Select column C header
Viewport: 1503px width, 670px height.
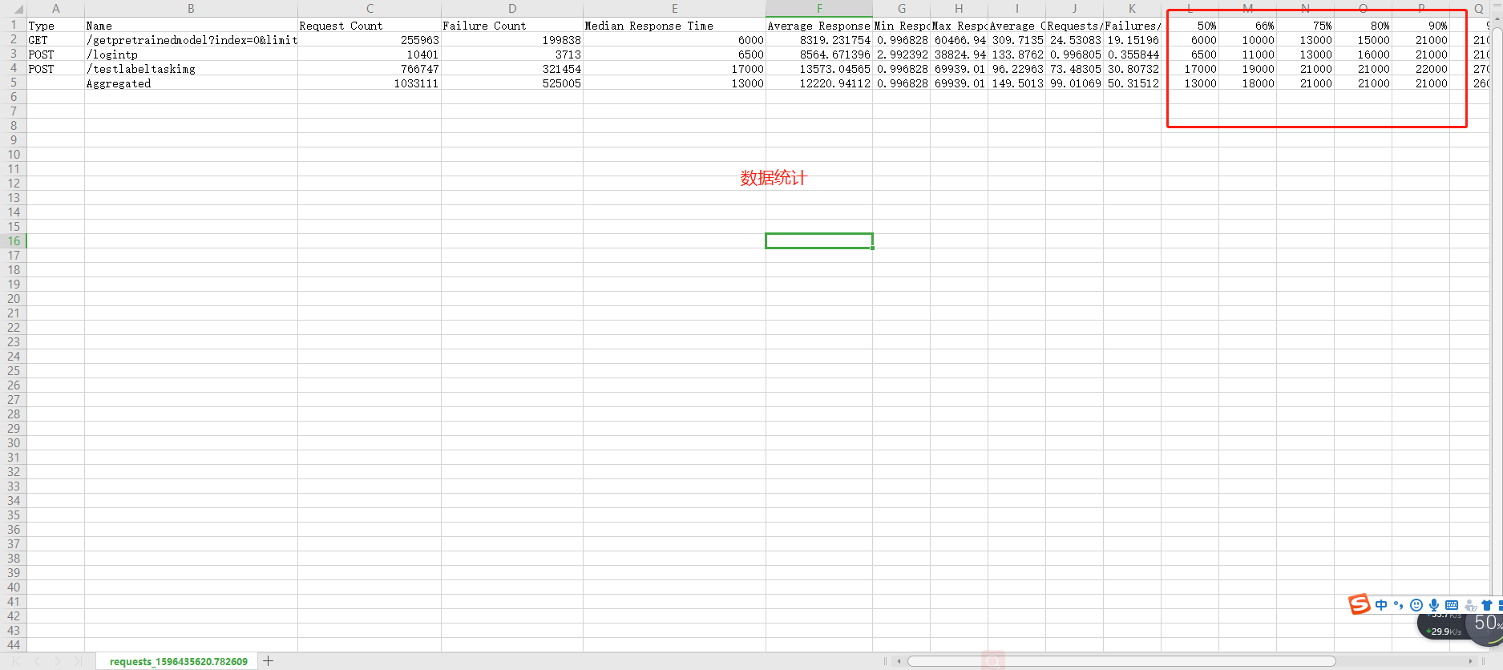tap(370, 9)
